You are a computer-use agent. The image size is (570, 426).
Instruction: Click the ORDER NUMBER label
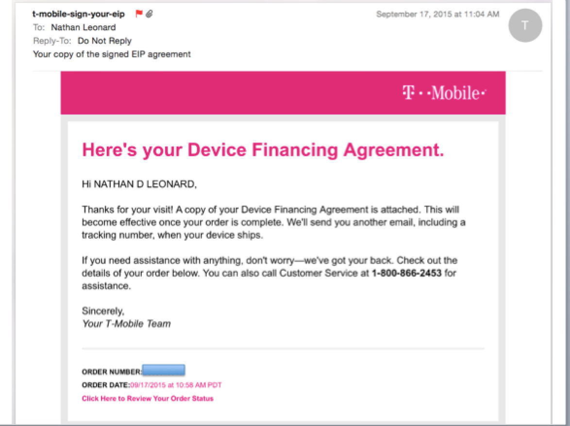tap(112, 372)
